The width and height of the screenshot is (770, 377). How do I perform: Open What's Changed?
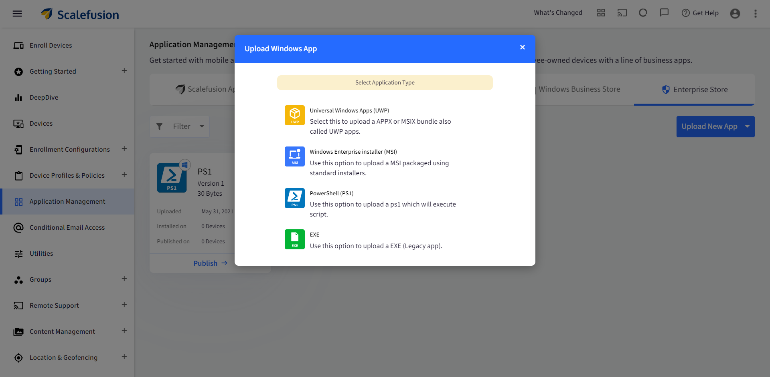pos(558,12)
